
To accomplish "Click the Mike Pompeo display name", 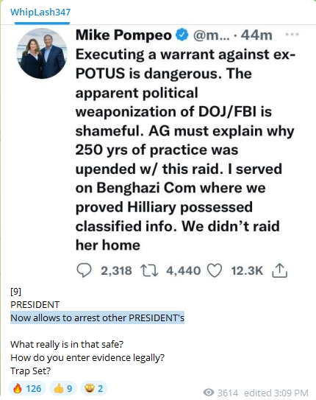I will coord(123,35).
